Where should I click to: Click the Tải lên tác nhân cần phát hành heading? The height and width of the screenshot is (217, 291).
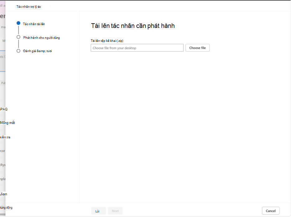coord(133,26)
